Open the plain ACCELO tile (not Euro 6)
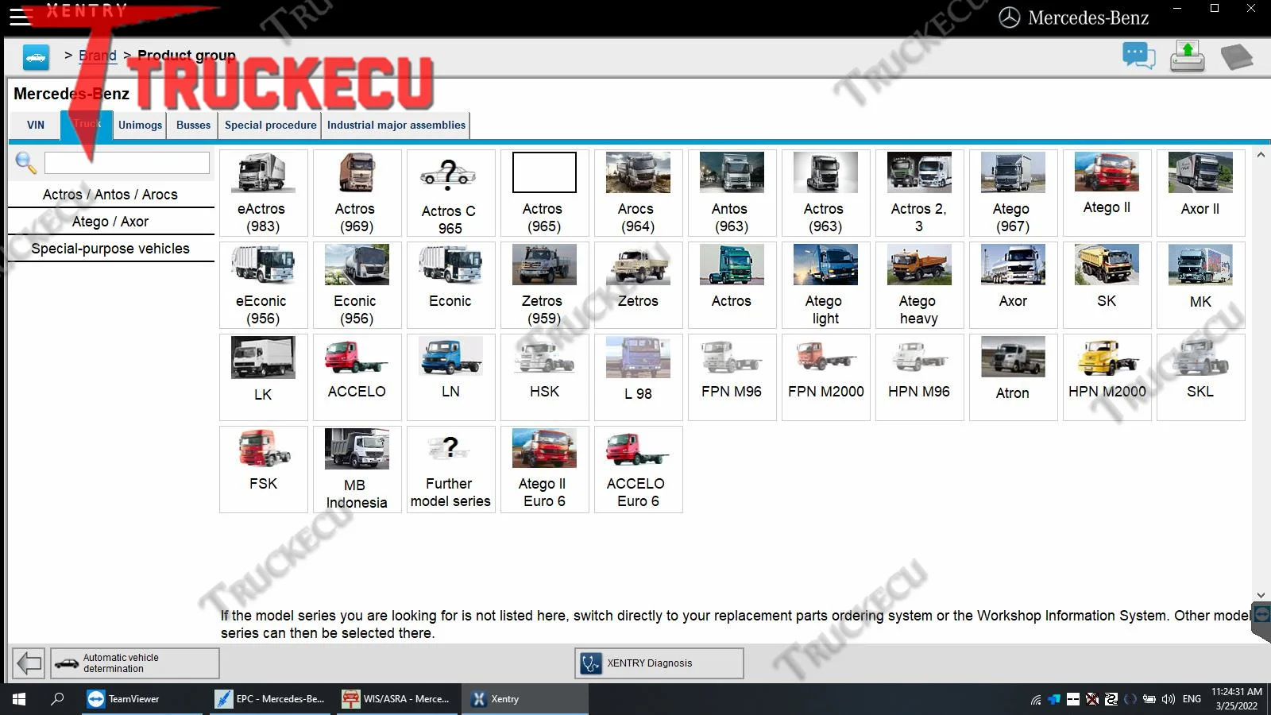The image size is (1271, 715). (x=357, y=377)
